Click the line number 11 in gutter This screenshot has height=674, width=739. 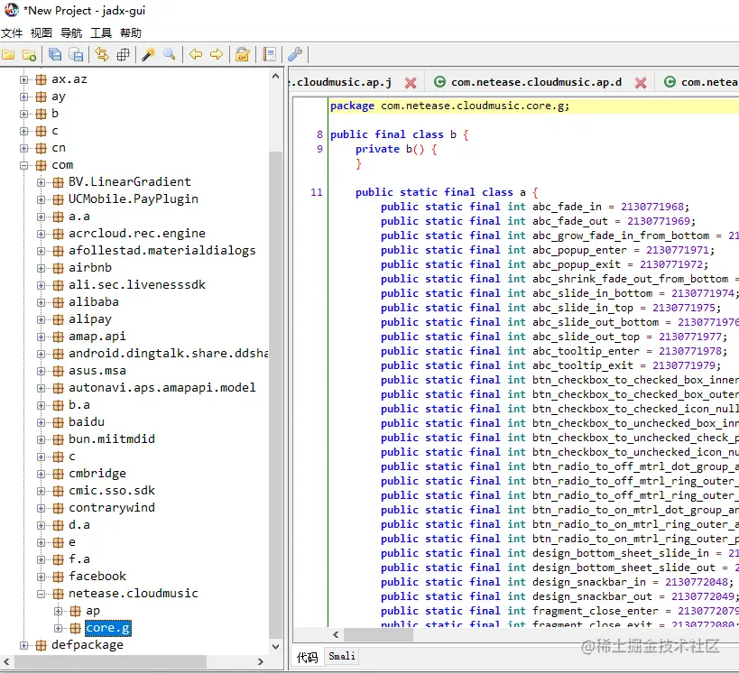(x=316, y=192)
